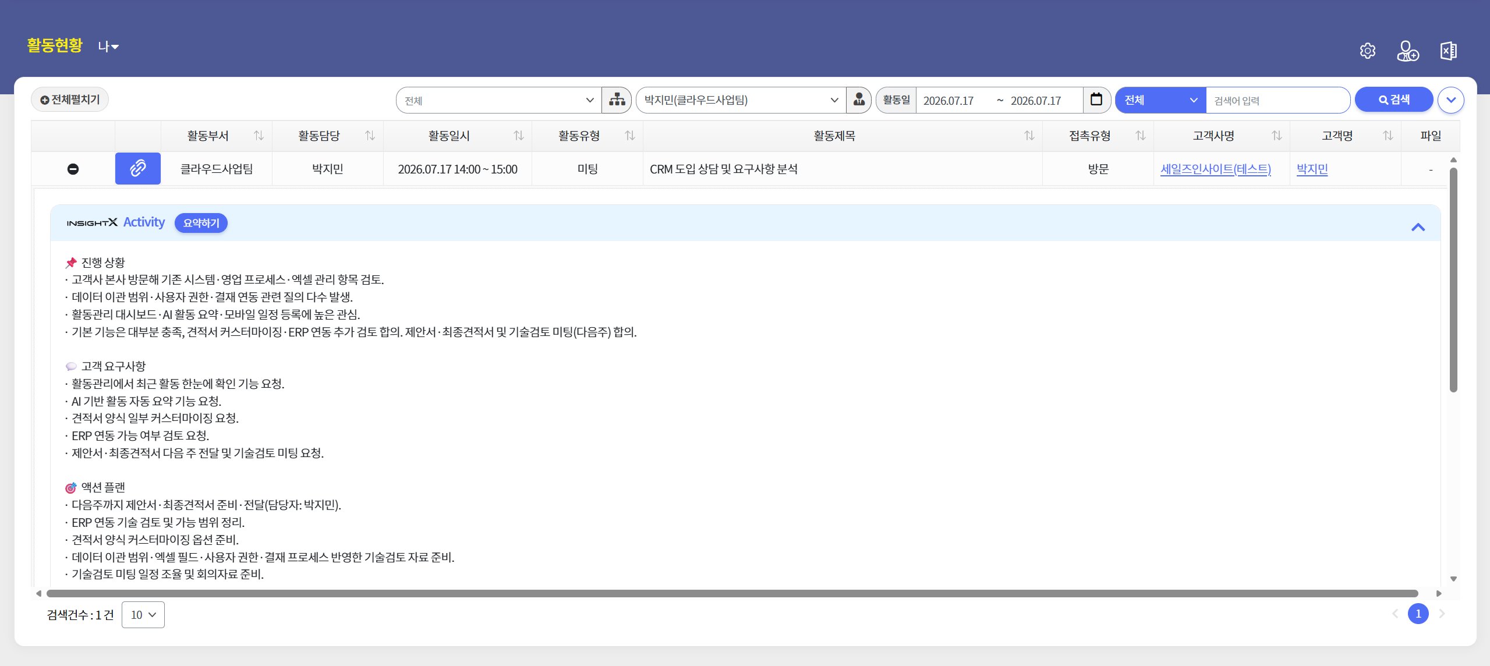Open the blue 전체 search-type dropdown

(1160, 100)
